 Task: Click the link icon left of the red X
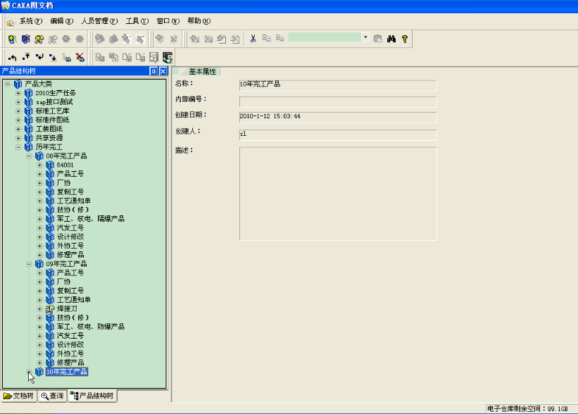[x=66, y=57]
